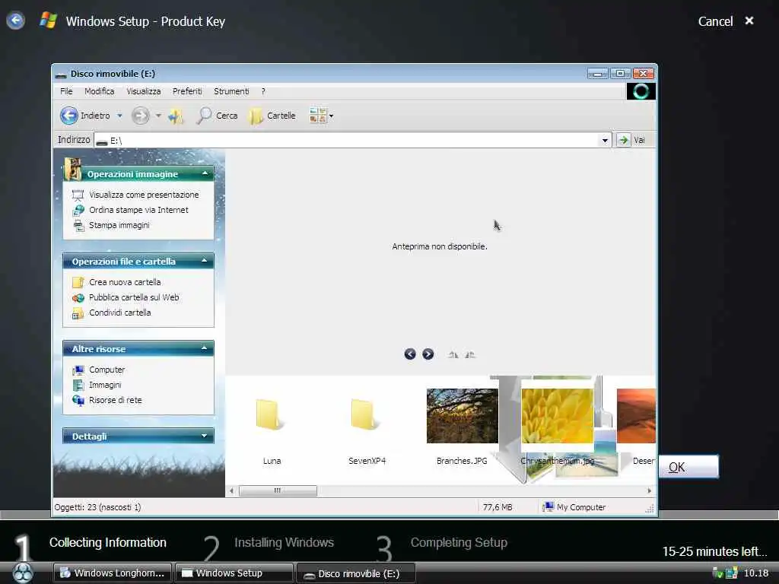Open the Strumenti menu

[x=231, y=91]
